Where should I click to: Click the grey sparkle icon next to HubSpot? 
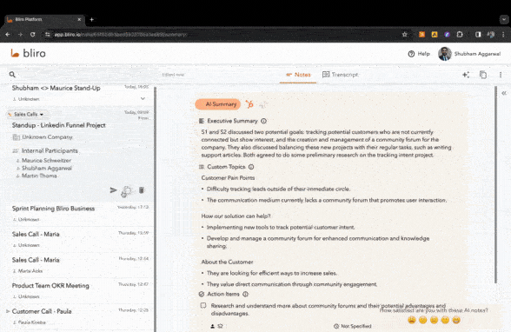tap(263, 104)
